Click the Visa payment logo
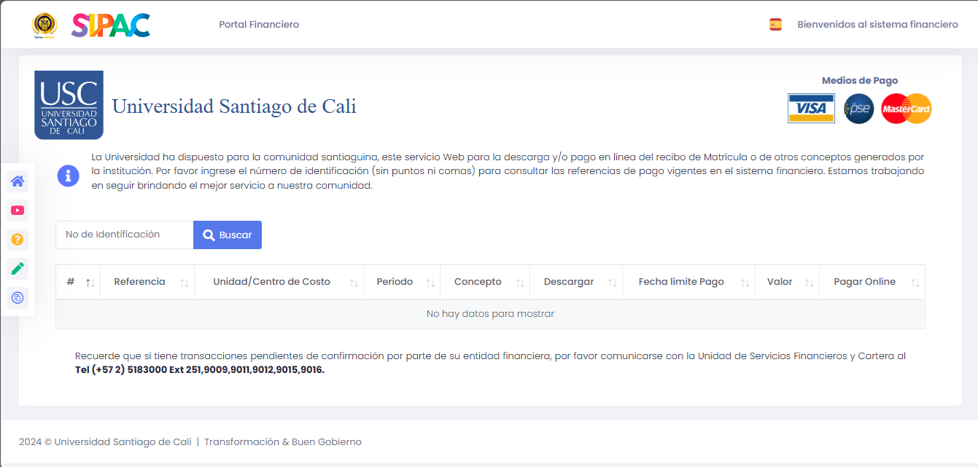 point(811,109)
